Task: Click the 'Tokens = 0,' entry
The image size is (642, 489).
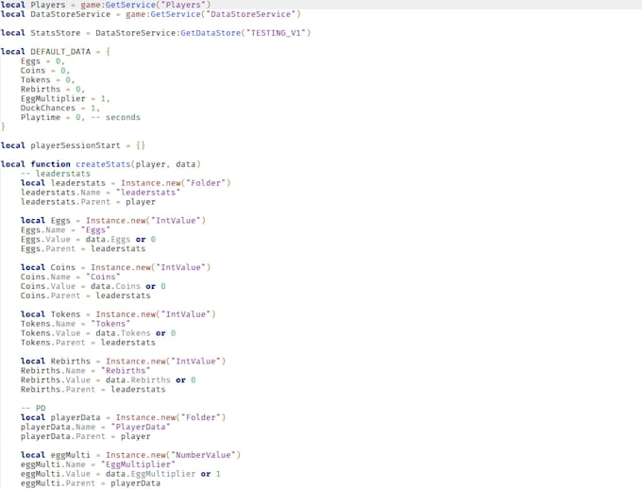Action: 47,80
